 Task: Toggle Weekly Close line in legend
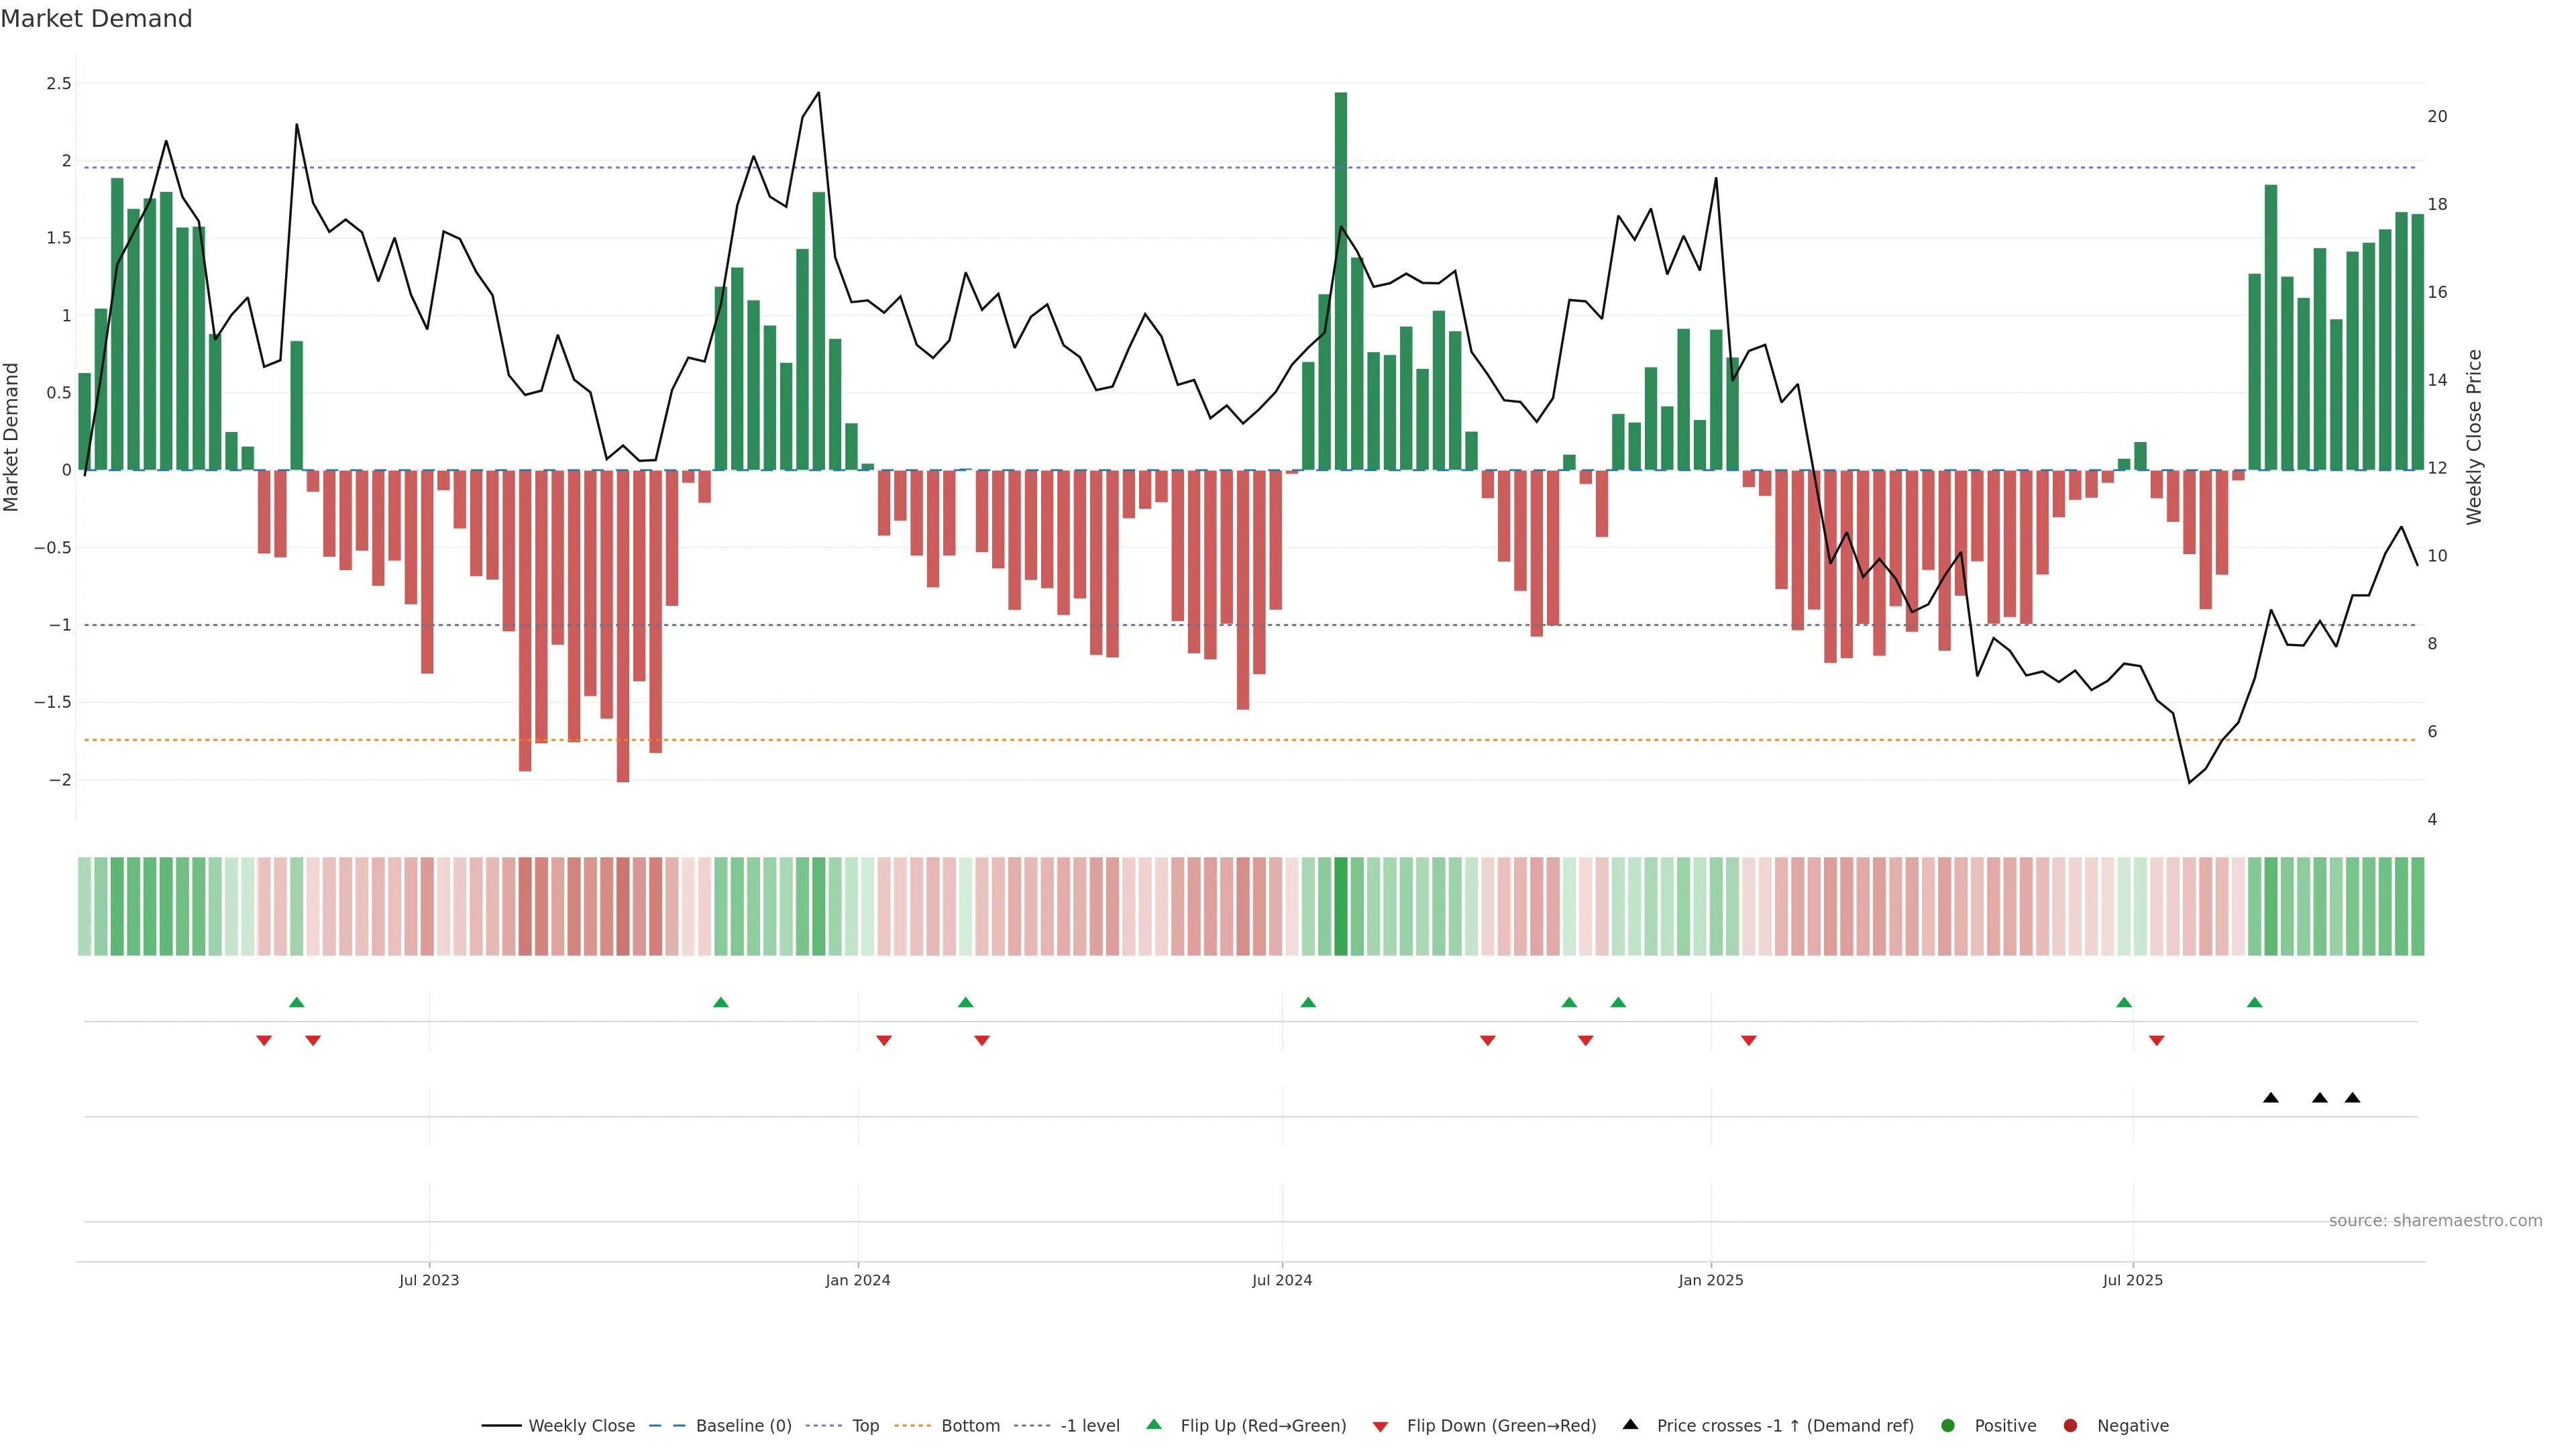[x=581, y=1426]
